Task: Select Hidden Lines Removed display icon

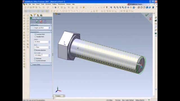Action: tap(144, 8)
